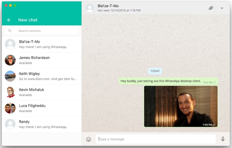Select Keith Wigley from contacts
The height and width of the screenshot is (148, 232).
click(43, 76)
